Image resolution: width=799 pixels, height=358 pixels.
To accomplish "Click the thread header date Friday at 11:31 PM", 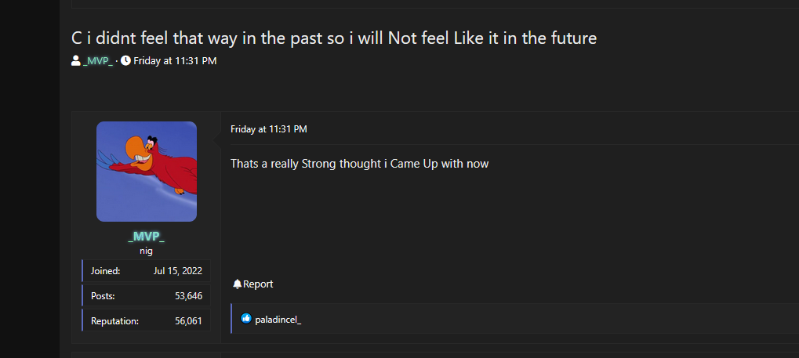I will (175, 61).
